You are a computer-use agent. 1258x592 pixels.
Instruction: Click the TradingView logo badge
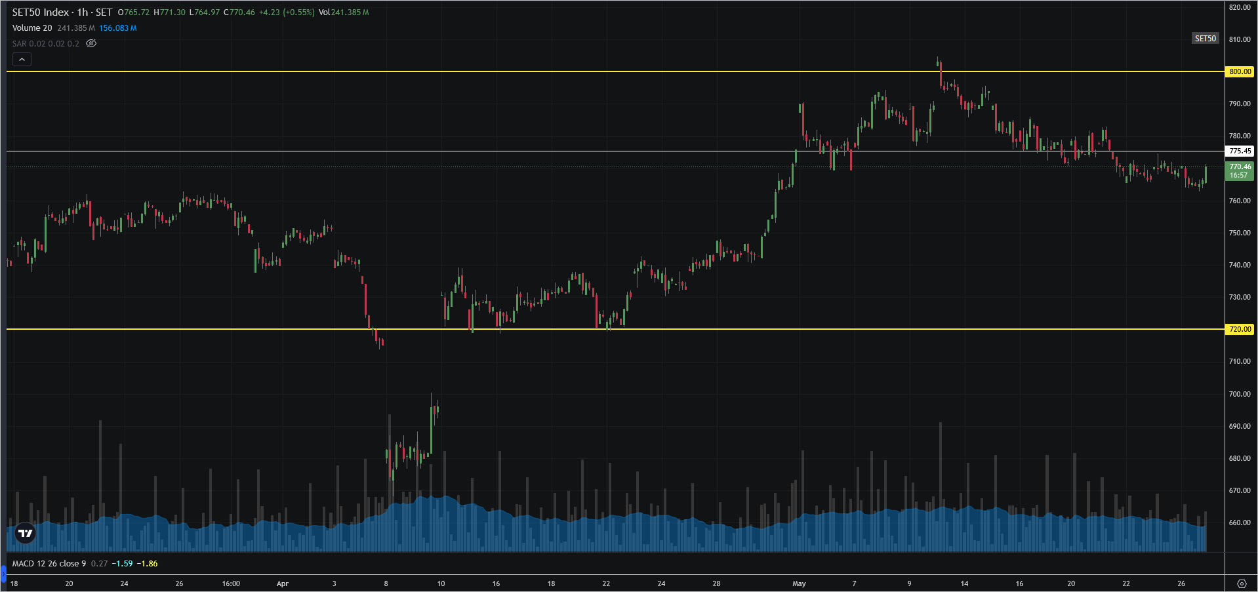tap(26, 534)
